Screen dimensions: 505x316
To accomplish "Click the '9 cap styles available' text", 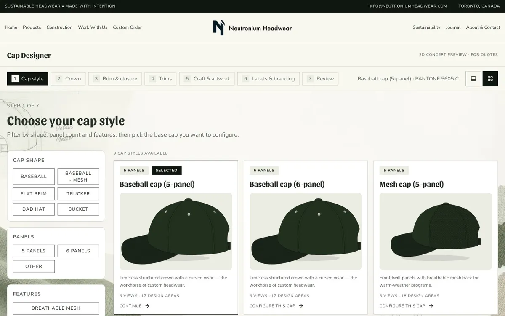I will 141,153.
